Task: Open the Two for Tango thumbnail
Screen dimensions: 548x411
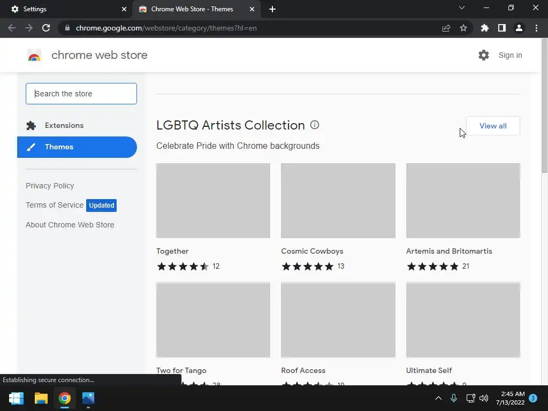Action: [213, 320]
